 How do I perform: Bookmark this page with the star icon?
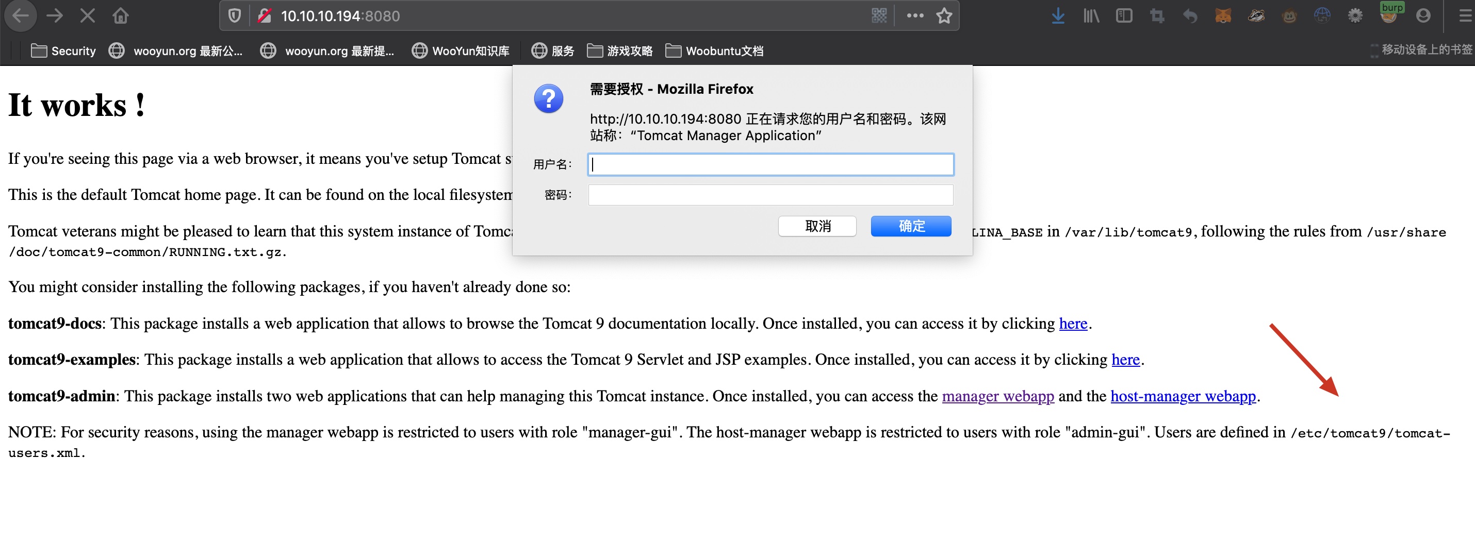pos(944,16)
